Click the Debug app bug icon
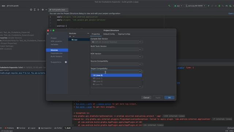 [x=219, y=6]
